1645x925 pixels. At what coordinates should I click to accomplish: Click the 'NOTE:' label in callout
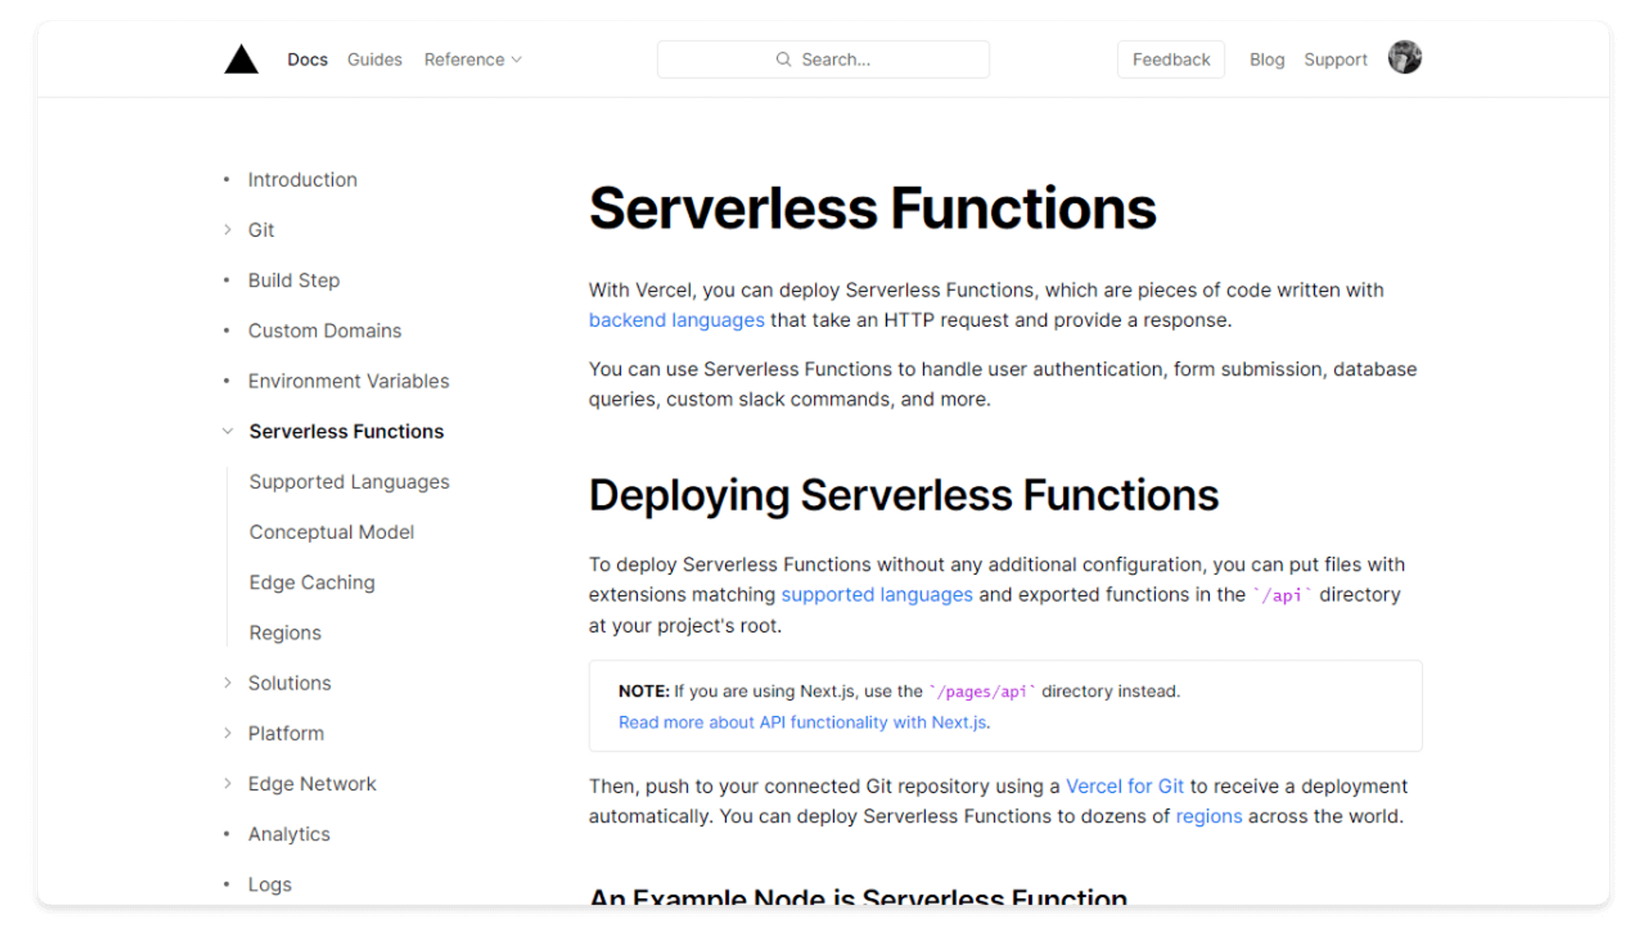point(643,691)
